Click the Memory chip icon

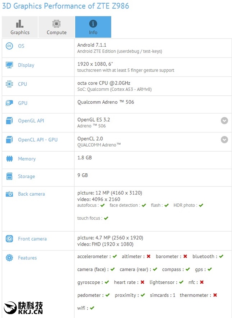click(x=9, y=159)
